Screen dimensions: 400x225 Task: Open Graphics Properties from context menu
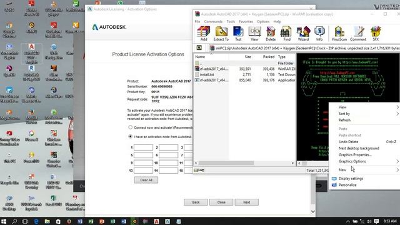point(364,154)
